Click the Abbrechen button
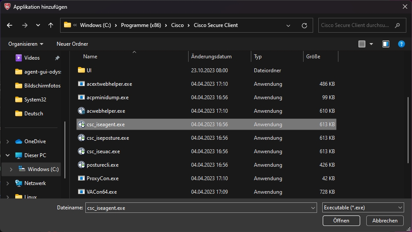 pos(385,221)
